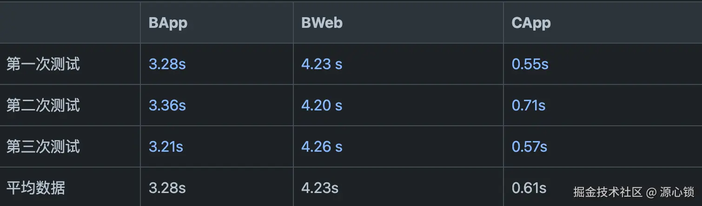Click the BApp column header
This screenshot has height=206, width=702.
pos(168,23)
